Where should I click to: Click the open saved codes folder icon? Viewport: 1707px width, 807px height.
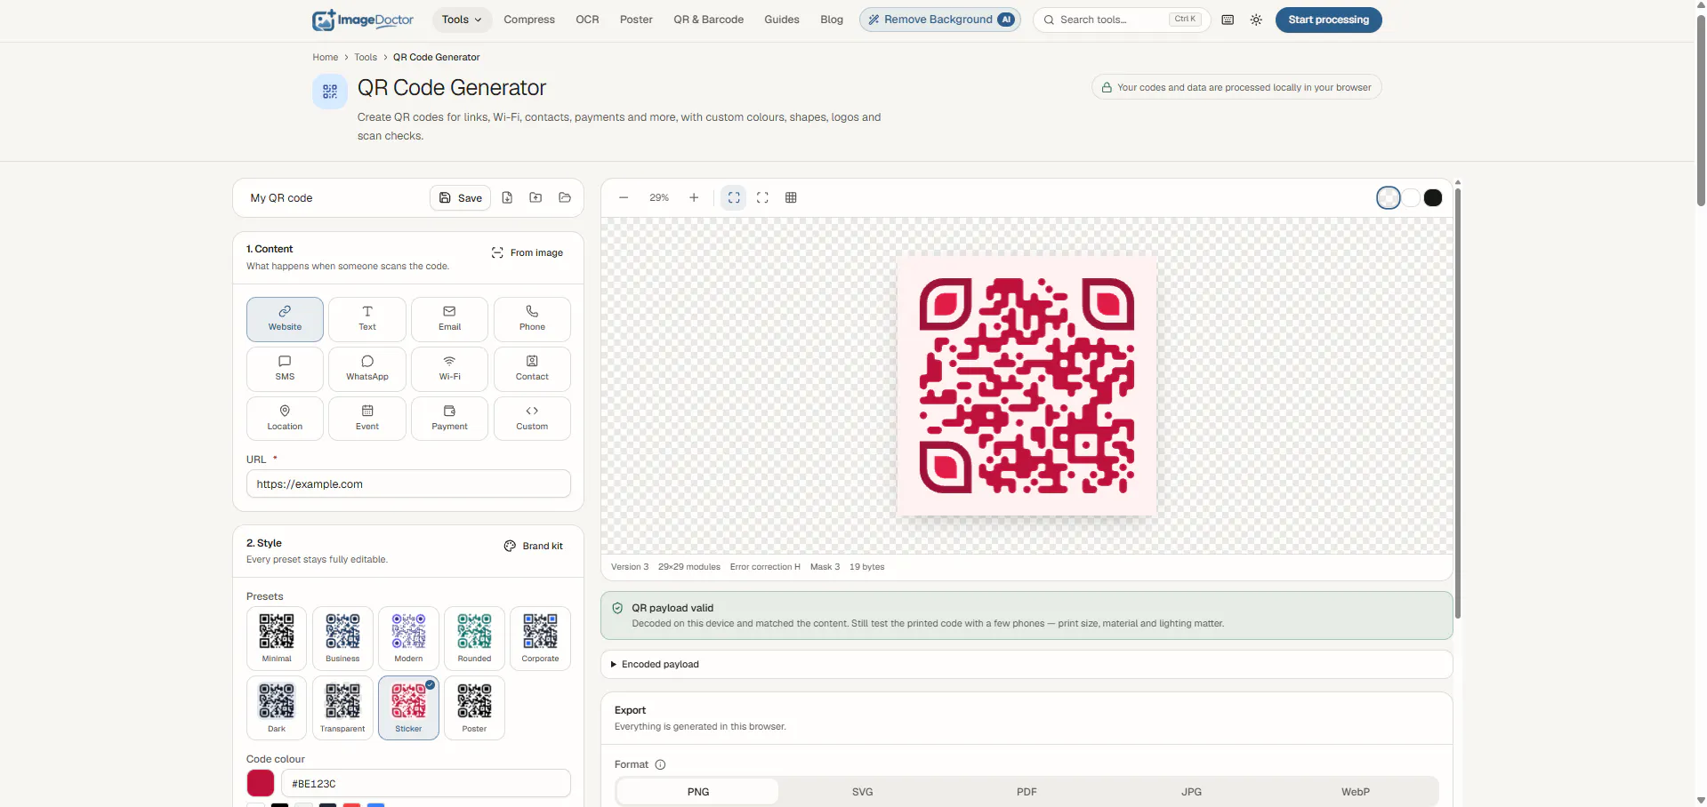pyautogui.click(x=564, y=197)
